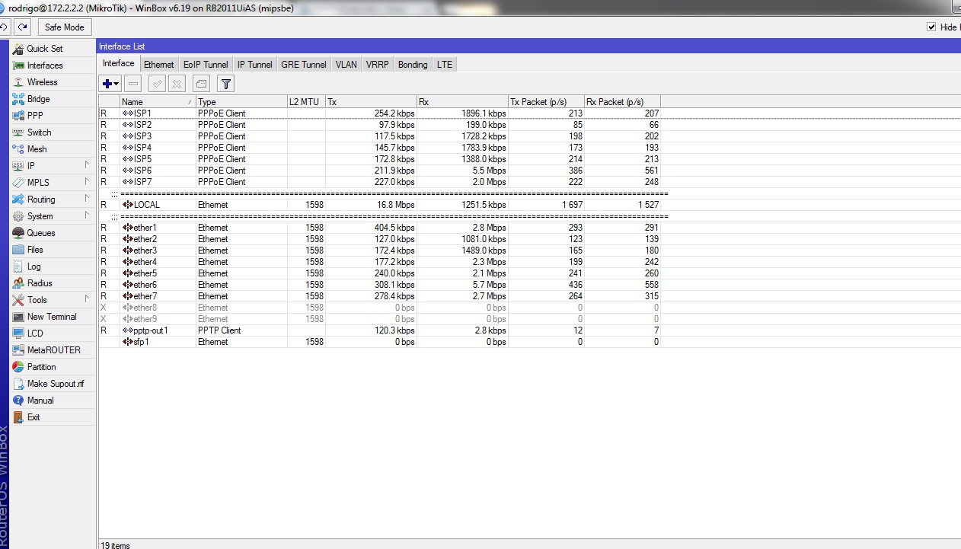Expand the MPLS submenu

[x=52, y=183]
